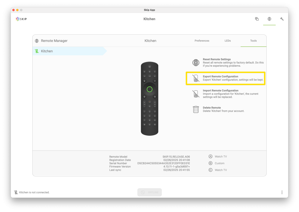Viewport: 299px width, 212px height.
Task: Click the 'Remote Model' label
Action: pyautogui.click(x=118, y=157)
